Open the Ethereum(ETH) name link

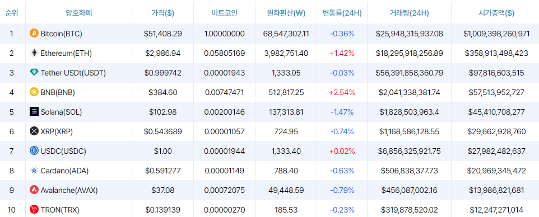pyautogui.click(x=66, y=53)
